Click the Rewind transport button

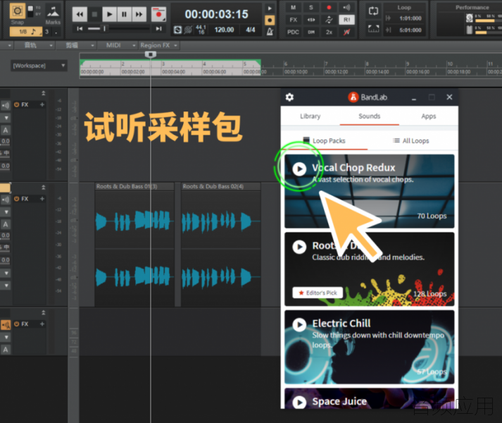(x=80, y=14)
